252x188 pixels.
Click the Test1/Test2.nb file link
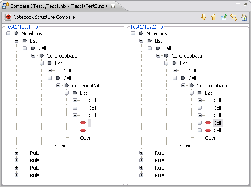[146, 27]
